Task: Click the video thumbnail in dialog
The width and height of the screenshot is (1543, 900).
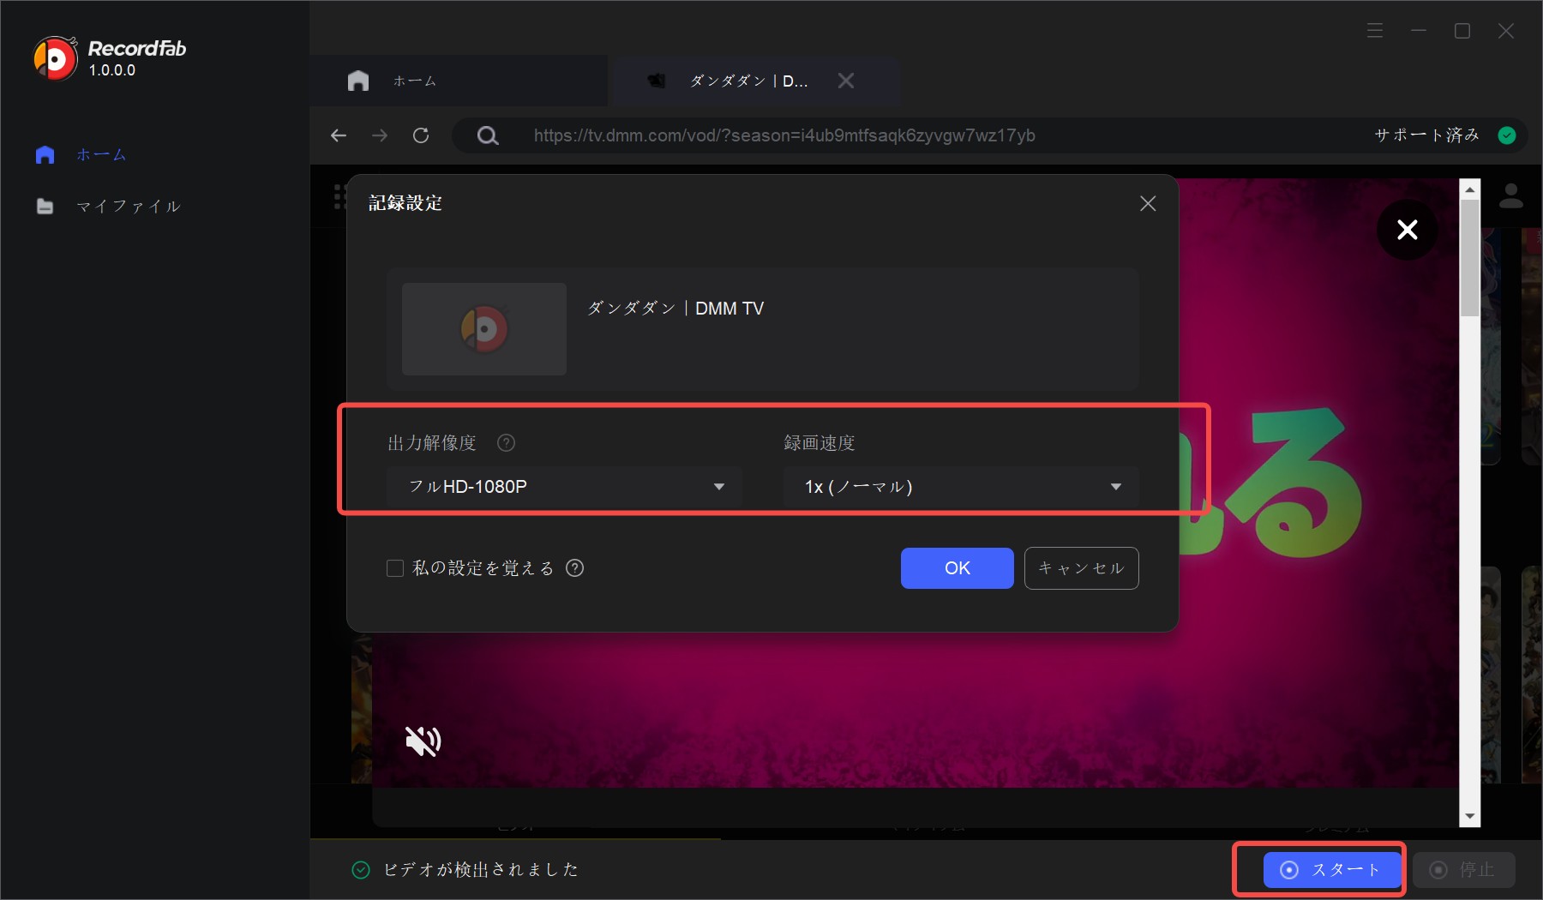Action: pyautogui.click(x=483, y=329)
